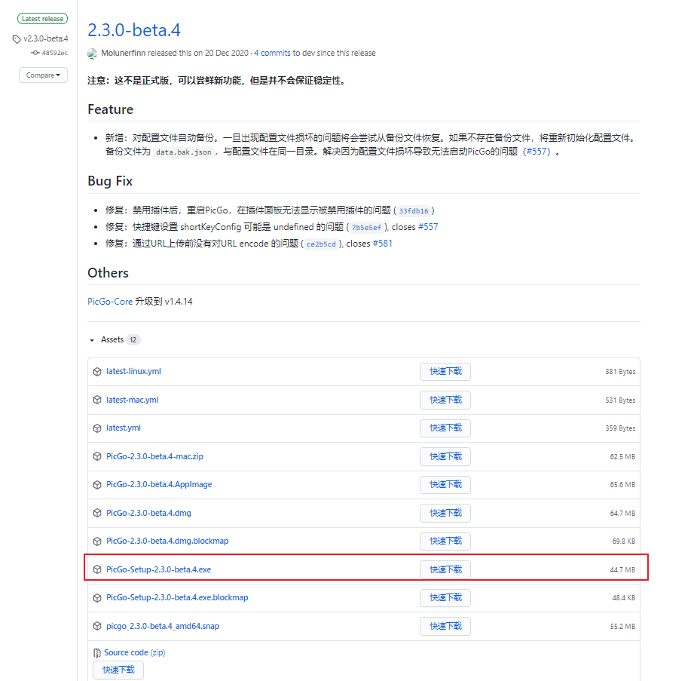Click the 44.7 MB file size text

622,570
